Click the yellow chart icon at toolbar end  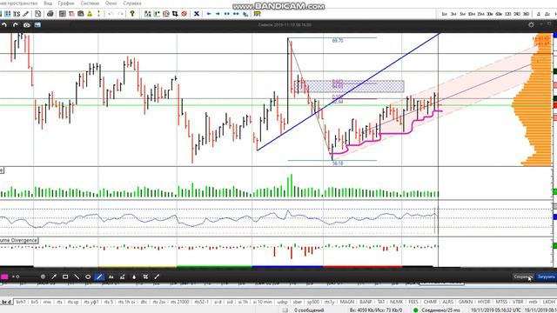click(258, 14)
